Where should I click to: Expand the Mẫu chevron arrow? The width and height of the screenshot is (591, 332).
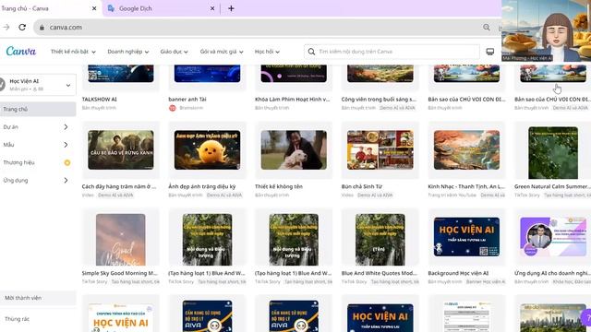click(x=66, y=145)
